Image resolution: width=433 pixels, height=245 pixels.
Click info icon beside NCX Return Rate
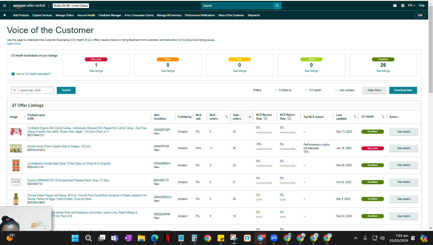coord(289,118)
